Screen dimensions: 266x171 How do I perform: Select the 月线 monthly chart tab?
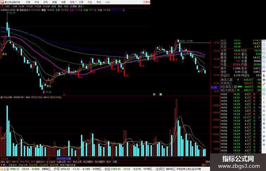click(x=66, y=6)
